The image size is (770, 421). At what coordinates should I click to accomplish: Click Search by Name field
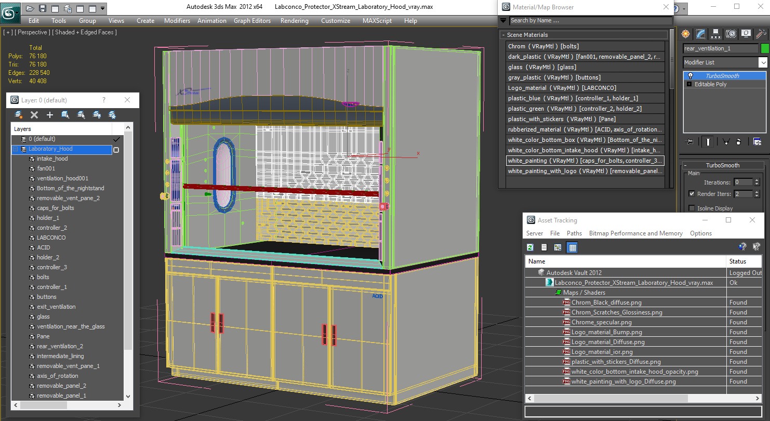[590, 21]
